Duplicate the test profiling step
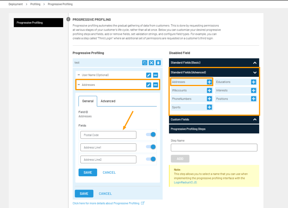Screen dimensions: 288x208 145,63
